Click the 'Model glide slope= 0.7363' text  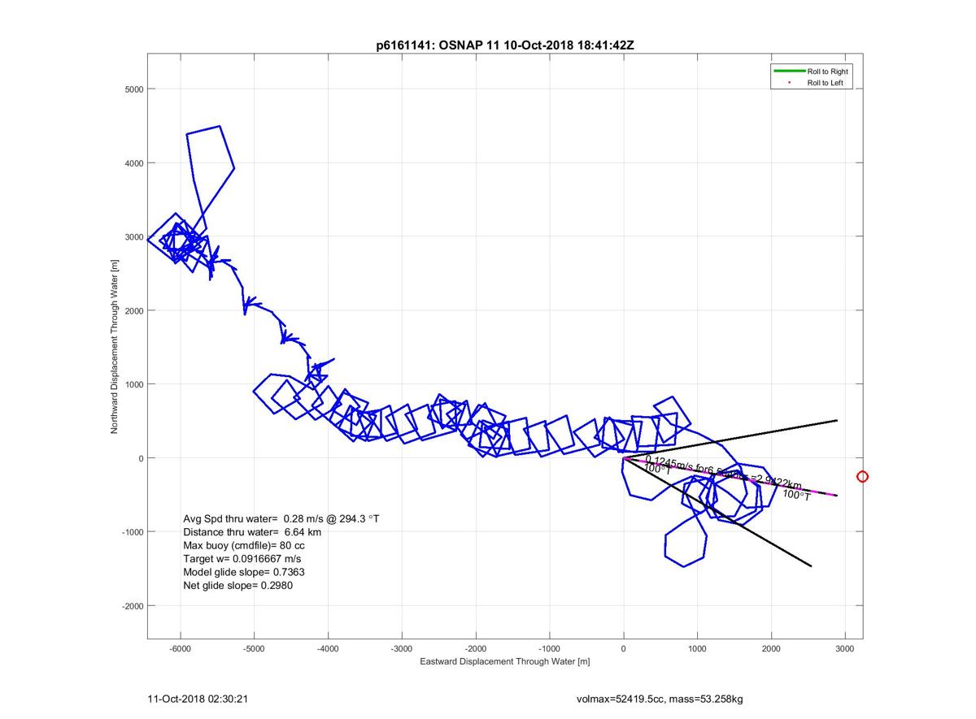pyautogui.click(x=244, y=572)
